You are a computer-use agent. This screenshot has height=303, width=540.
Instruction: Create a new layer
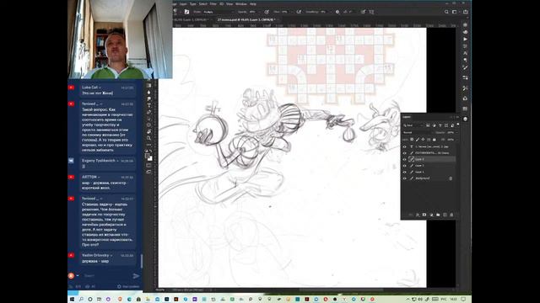tap(445, 215)
